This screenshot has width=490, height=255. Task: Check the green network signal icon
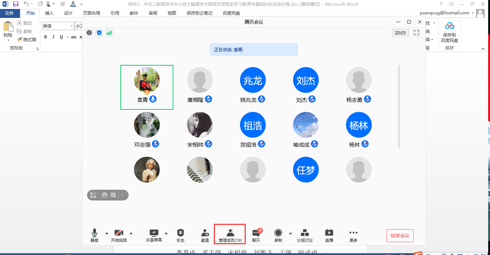[x=109, y=33]
